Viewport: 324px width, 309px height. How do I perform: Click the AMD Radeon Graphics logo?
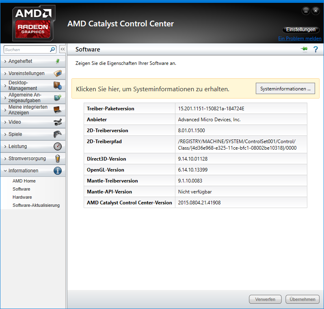click(34, 23)
